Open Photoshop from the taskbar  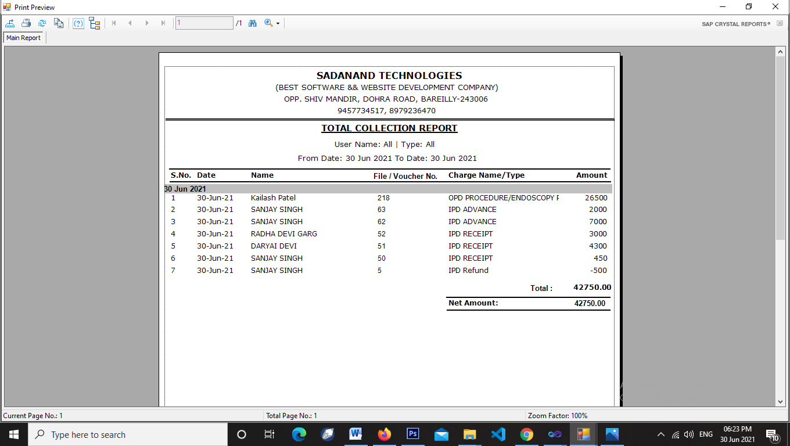pos(413,434)
